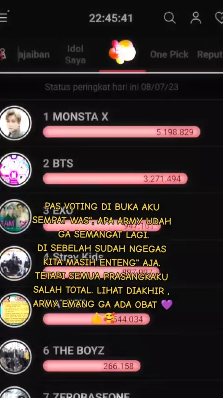This screenshot has height=398, width=223.
Task: Select the MONSTA X vote bar 5.198.829
Action: [x=122, y=132]
